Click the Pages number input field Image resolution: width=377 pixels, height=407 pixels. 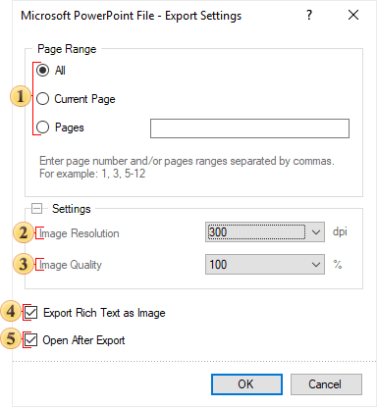[249, 128]
